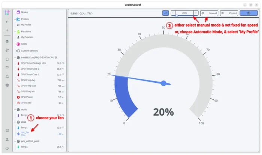Open the bell alerts icon in sidebar
The image size is (262, 155).
pos(7,76)
